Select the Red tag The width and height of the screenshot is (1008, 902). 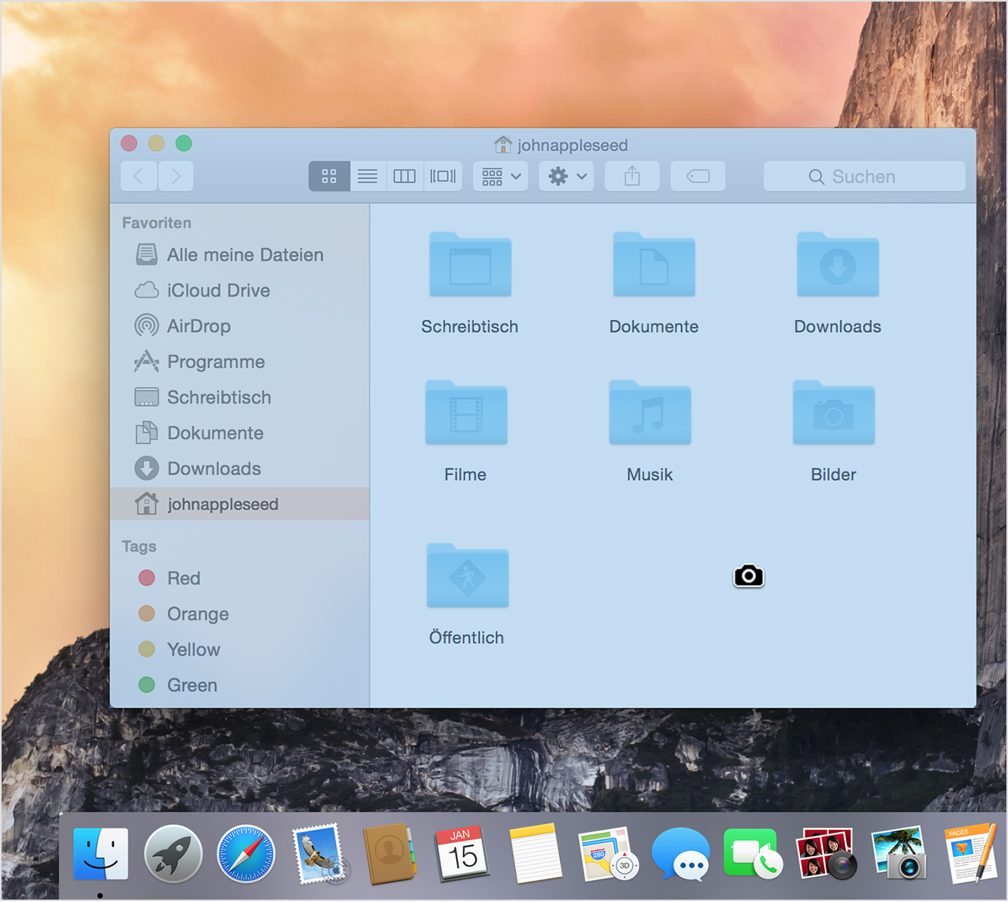183,578
